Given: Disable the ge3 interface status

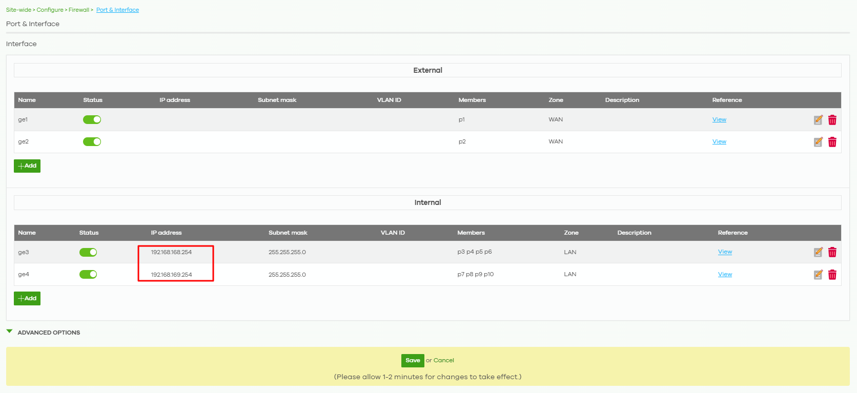Looking at the screenshot, I should point(88,252).
